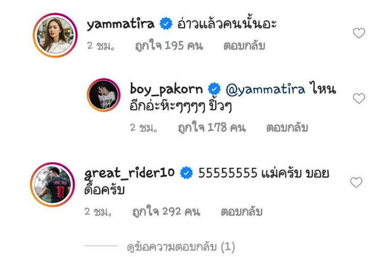Open great_rider10's profile picture
This screenshot has width=384, height=257.
click(52, 185)
